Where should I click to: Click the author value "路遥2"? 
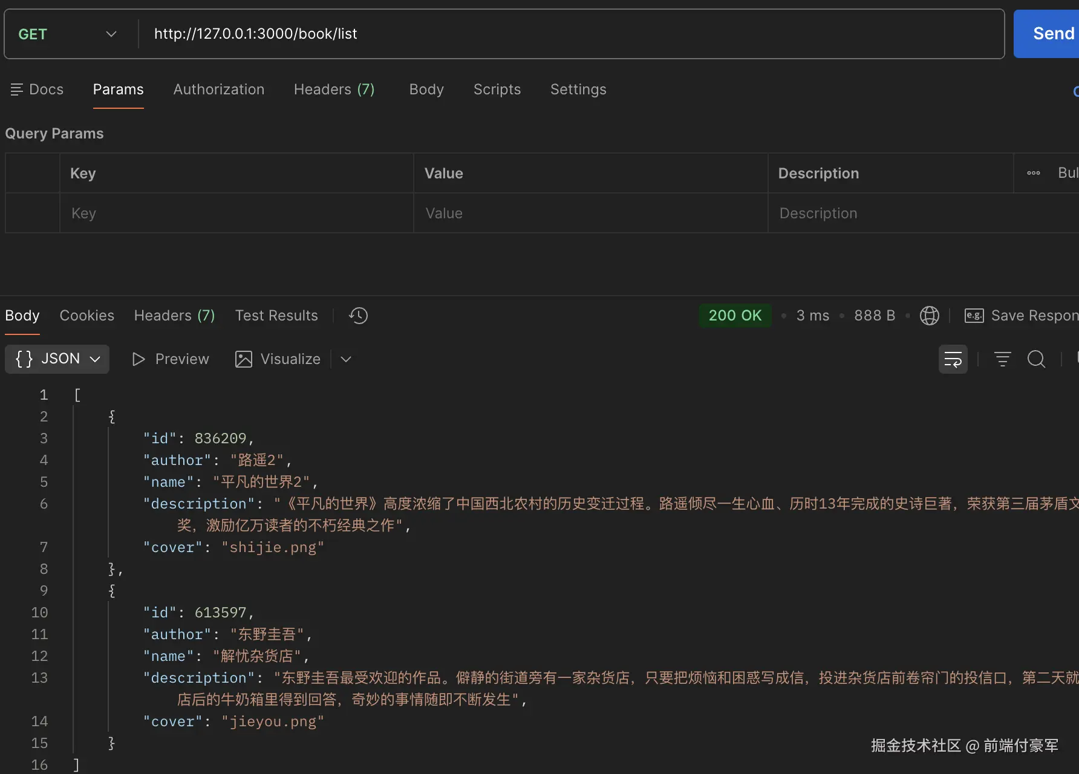tap(257, 460)
